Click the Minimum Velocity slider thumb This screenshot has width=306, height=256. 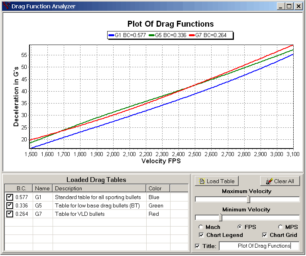220,218
